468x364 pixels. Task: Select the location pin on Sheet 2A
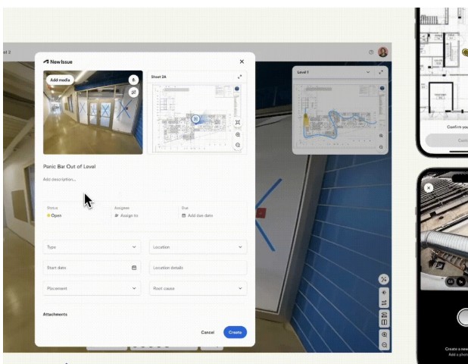tap(195, 119)
